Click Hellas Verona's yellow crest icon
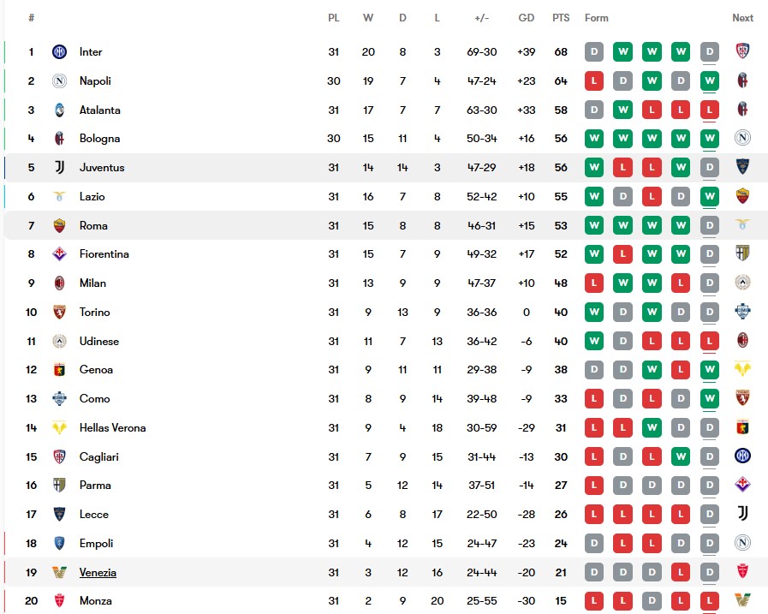Viewport: 768px width, 614px height. pyautogui.click(x=59, y=428)
